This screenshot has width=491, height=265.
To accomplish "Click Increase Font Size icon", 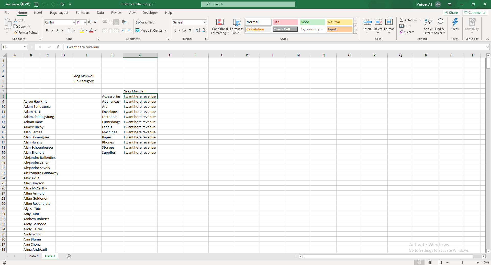I will (x=90, y=22).
